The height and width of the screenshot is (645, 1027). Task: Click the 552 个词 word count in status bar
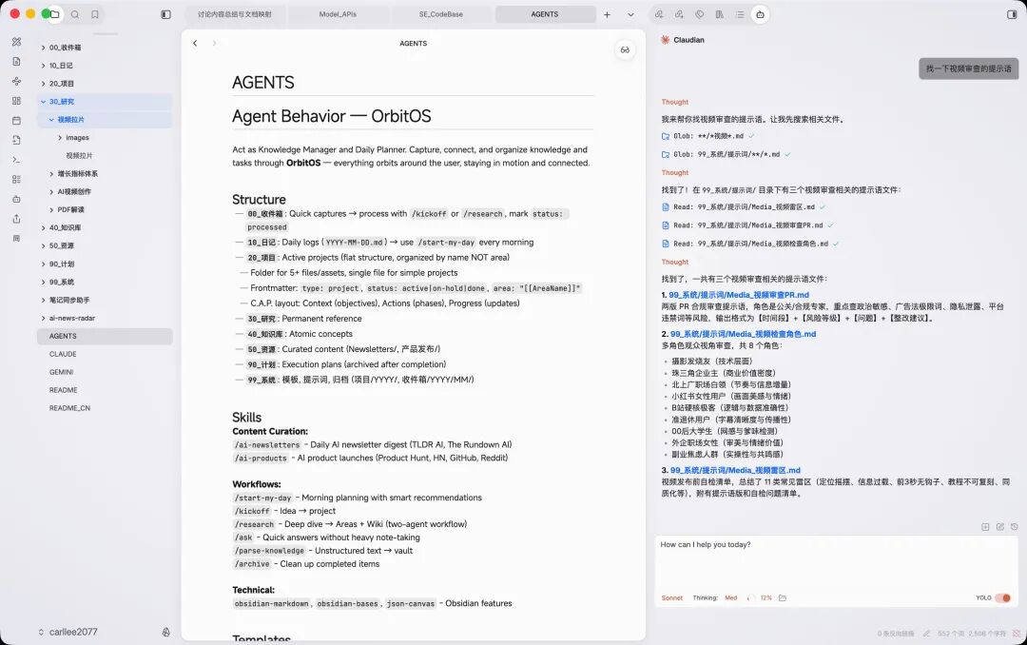[950, 634]
